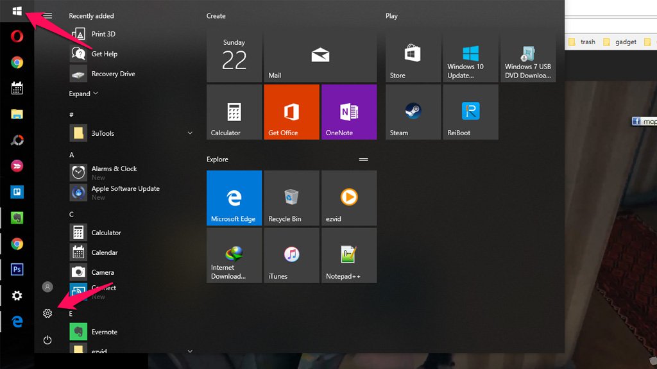Viewport: 657px width, 369px height.
Task: Open Microsoft Edge from taskbar
Action: point(17,322)
